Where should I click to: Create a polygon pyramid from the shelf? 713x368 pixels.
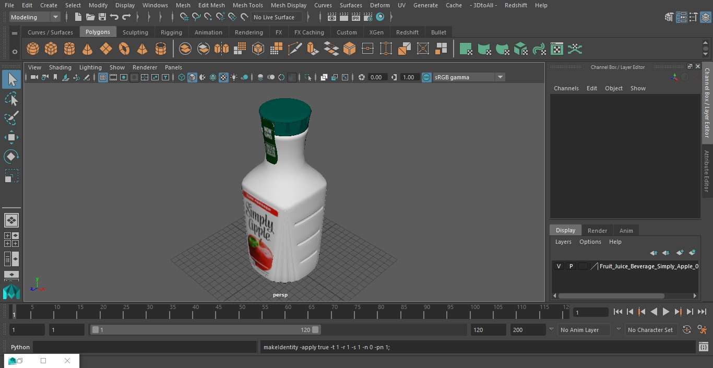(x=142, y=49)
